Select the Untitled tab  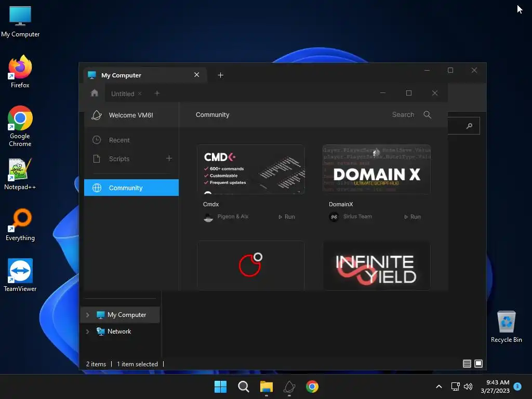(x=123, y=94)
